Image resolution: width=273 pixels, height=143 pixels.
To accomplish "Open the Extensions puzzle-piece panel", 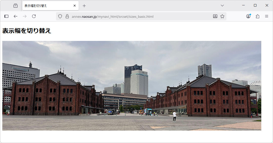I will pos(257,16).
